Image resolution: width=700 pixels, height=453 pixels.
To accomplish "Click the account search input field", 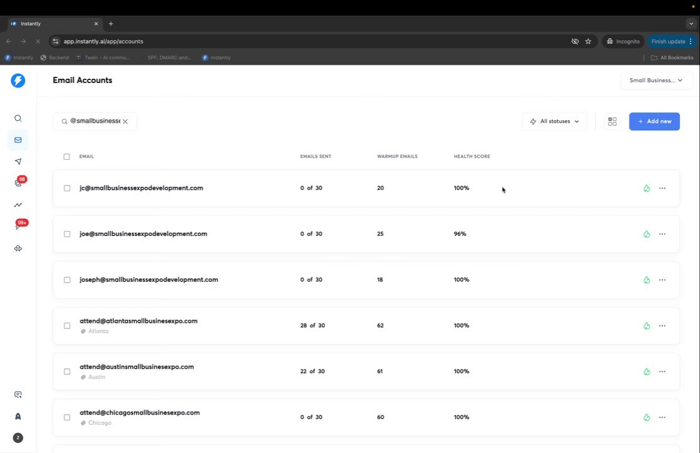I will pos(94,121).
